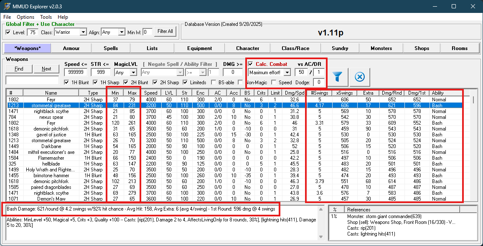Viewport: 483px width, 246px height.
Task: Click the blue circled X clear-filter icon
Action: point(360,77)
